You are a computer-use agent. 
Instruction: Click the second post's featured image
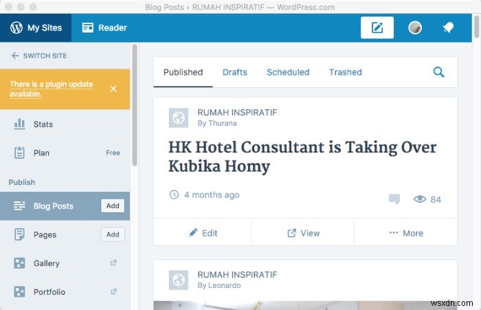point(305,305)
